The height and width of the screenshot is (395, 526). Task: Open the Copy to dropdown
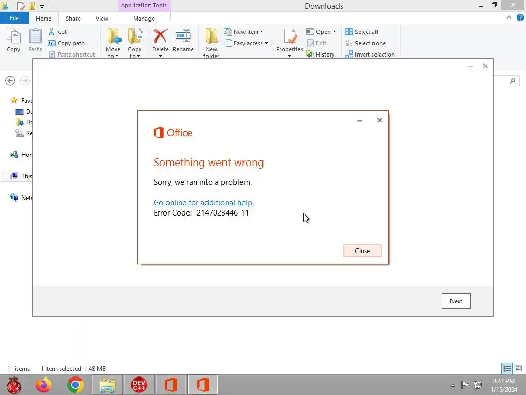(135, 43)
